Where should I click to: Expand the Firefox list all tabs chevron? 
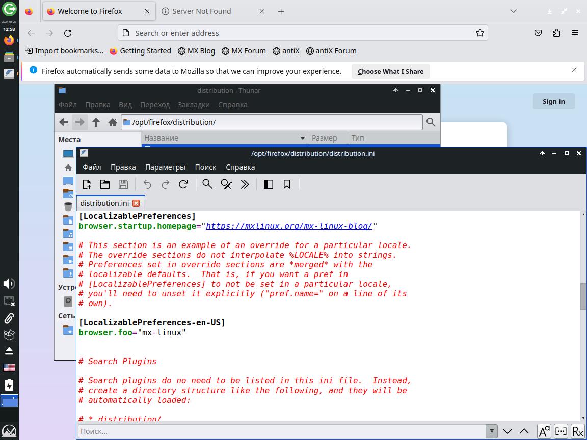click(514, 11)
